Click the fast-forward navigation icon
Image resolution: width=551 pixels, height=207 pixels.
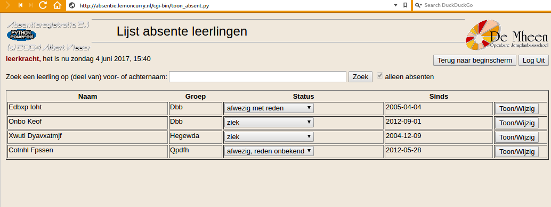(30, 5)
